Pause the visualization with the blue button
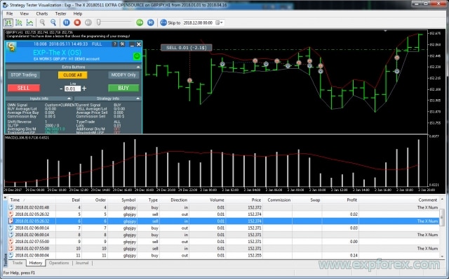 coord(66,22)
